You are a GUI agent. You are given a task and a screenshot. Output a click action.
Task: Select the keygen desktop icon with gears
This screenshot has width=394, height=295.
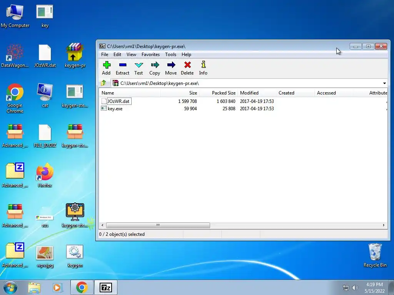[x=75, y=256]
